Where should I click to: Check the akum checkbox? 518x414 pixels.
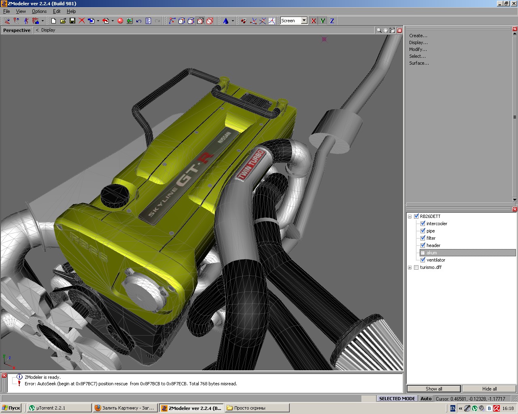tap(423, 253)
